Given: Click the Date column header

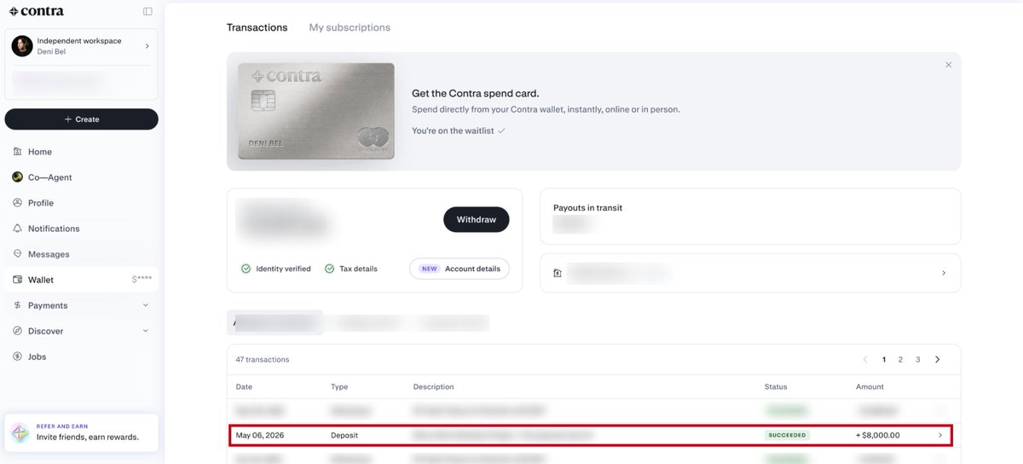Looking at the screenshot, I should [x=245, y=387].
